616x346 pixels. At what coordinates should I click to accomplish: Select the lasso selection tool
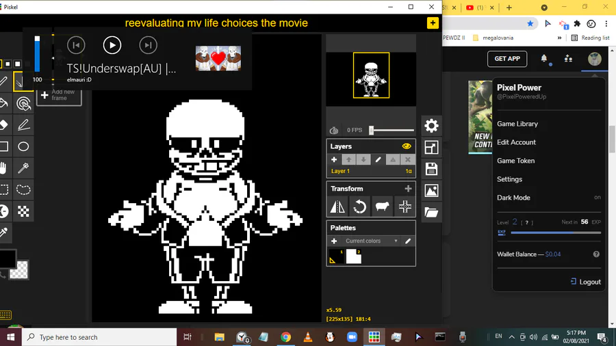click(x=23, y=190)
